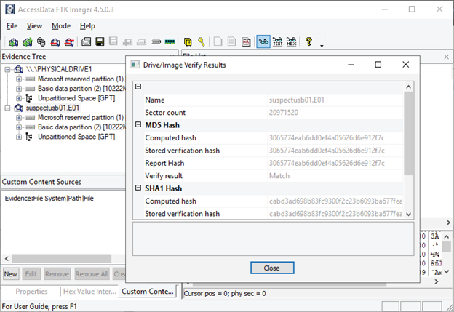Click the PHYSICALDRIVE1 drive icon in the tree
Image resolution: width=454 pixels, height=312 pixels.
point(18,69)
